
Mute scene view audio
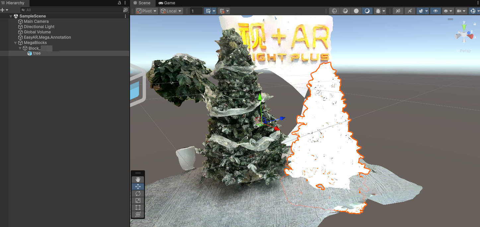(410, 11)
